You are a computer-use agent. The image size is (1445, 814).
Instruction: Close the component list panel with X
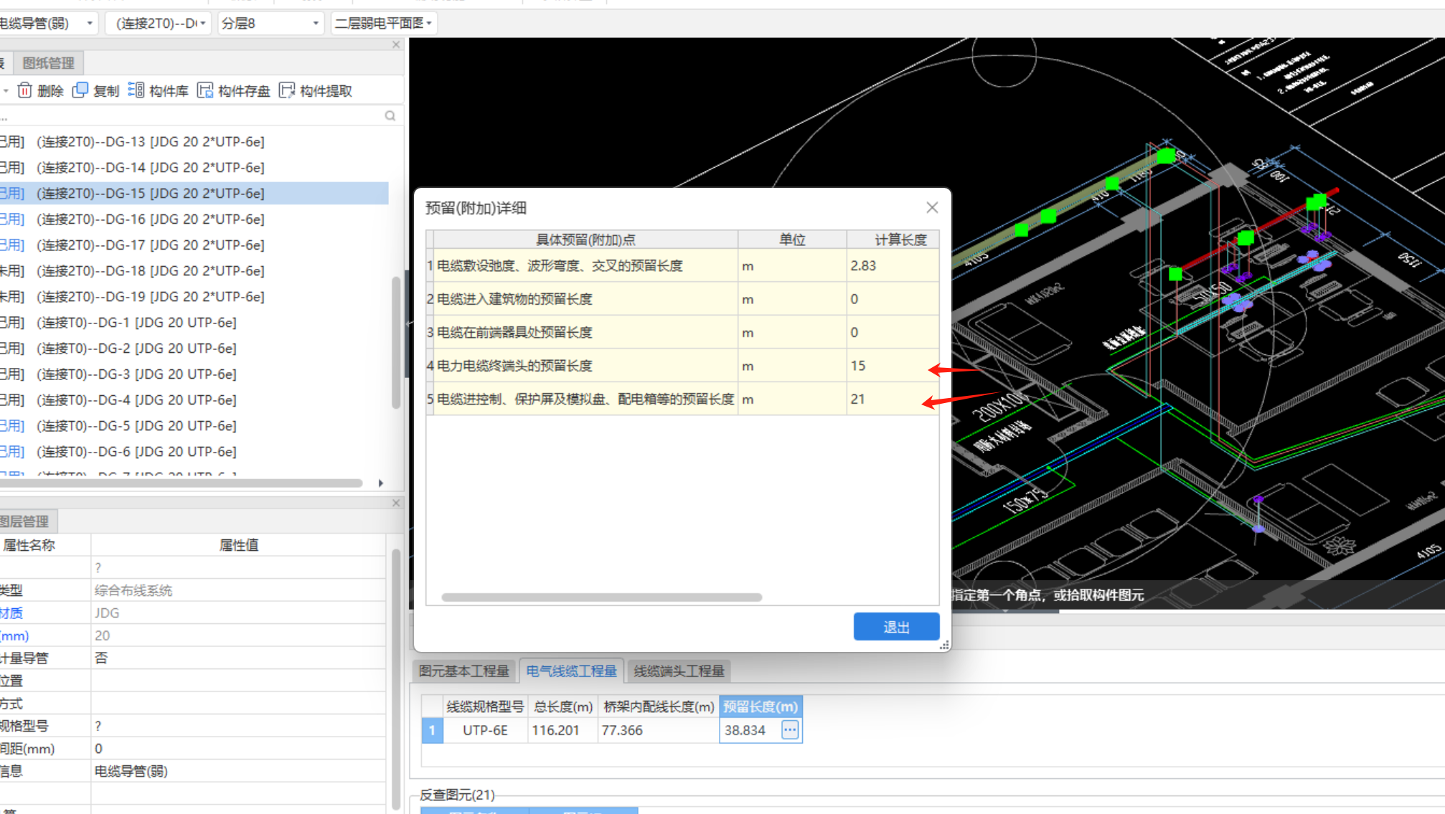[396, 44]
